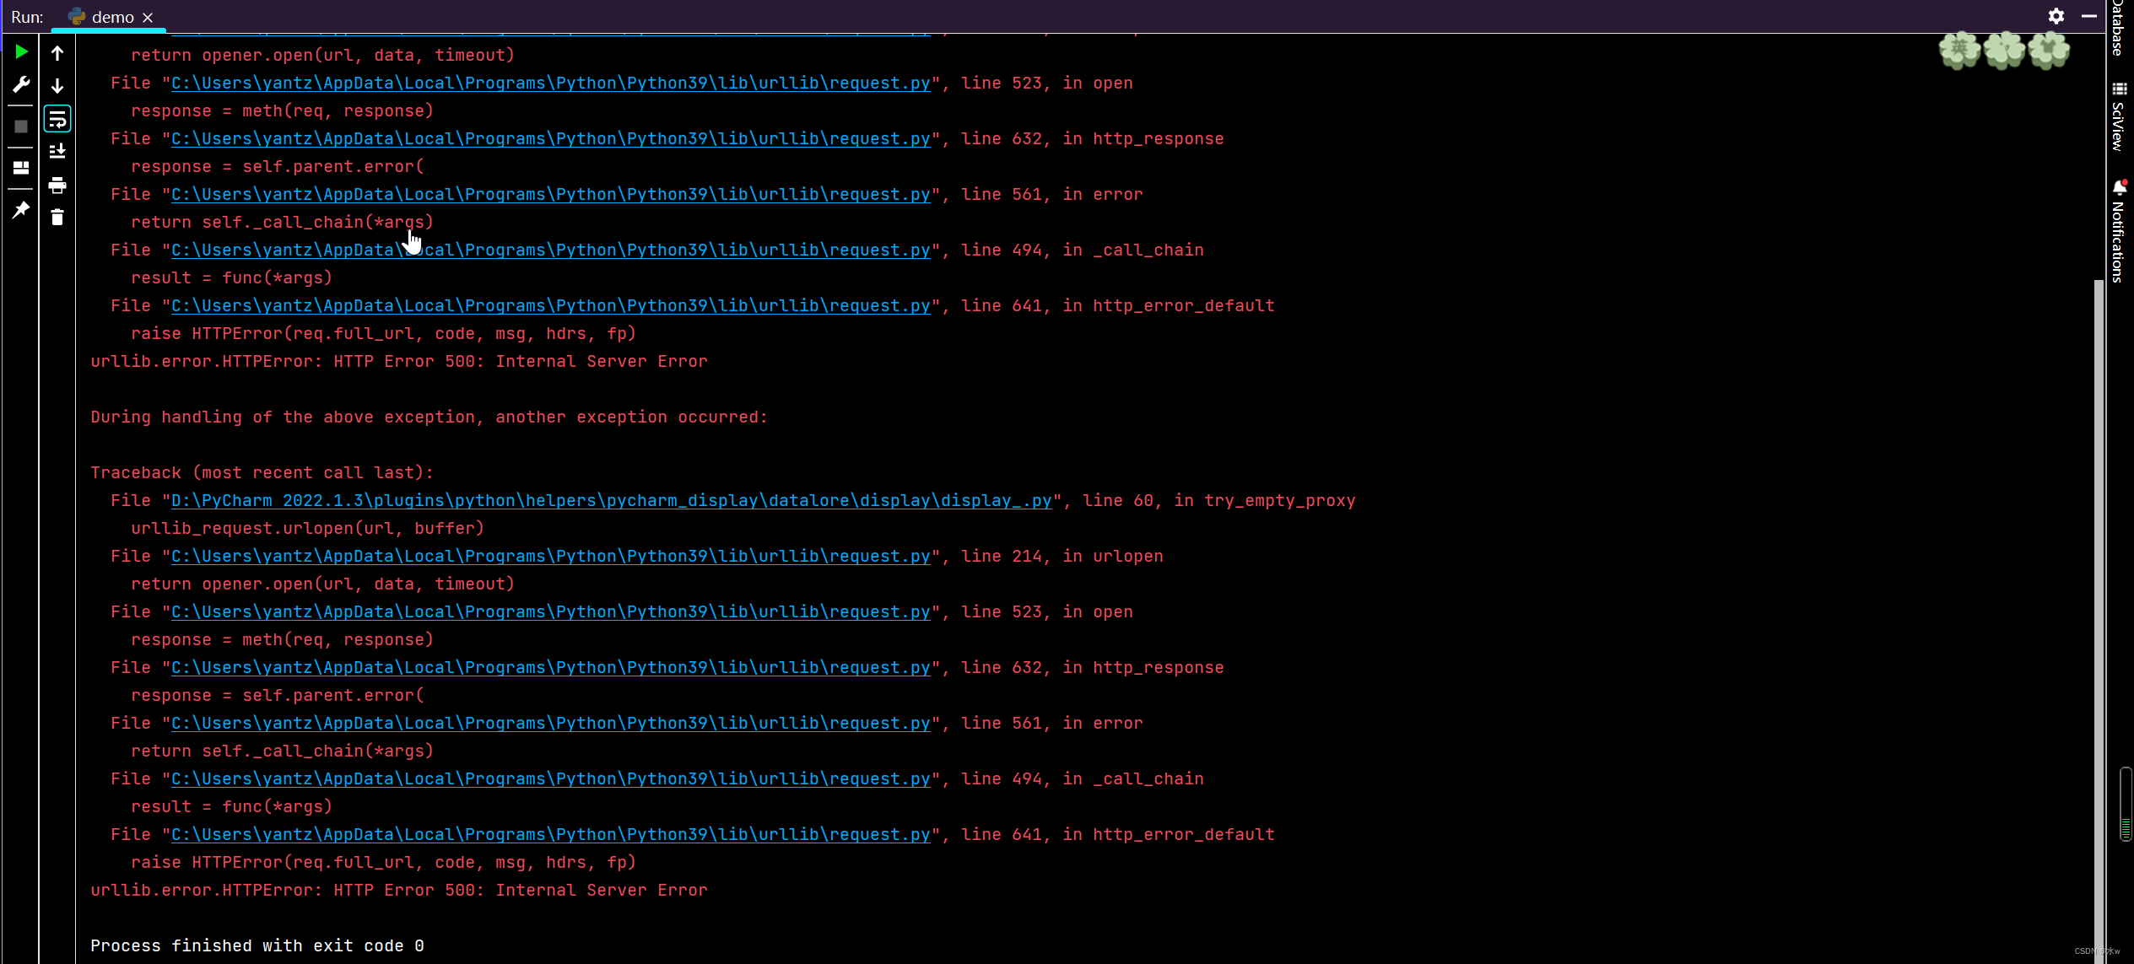This screenshot has width=2134, height=964.
Task: Open the settings gear in the title bar
Action: pos(2056,15)
